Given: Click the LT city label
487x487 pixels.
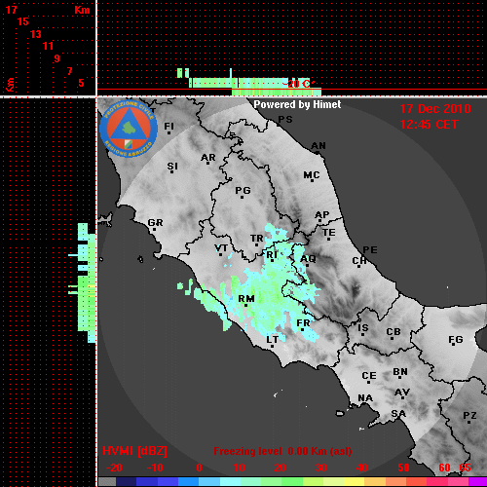Looking at the screenshot, I should click(272, 339).
